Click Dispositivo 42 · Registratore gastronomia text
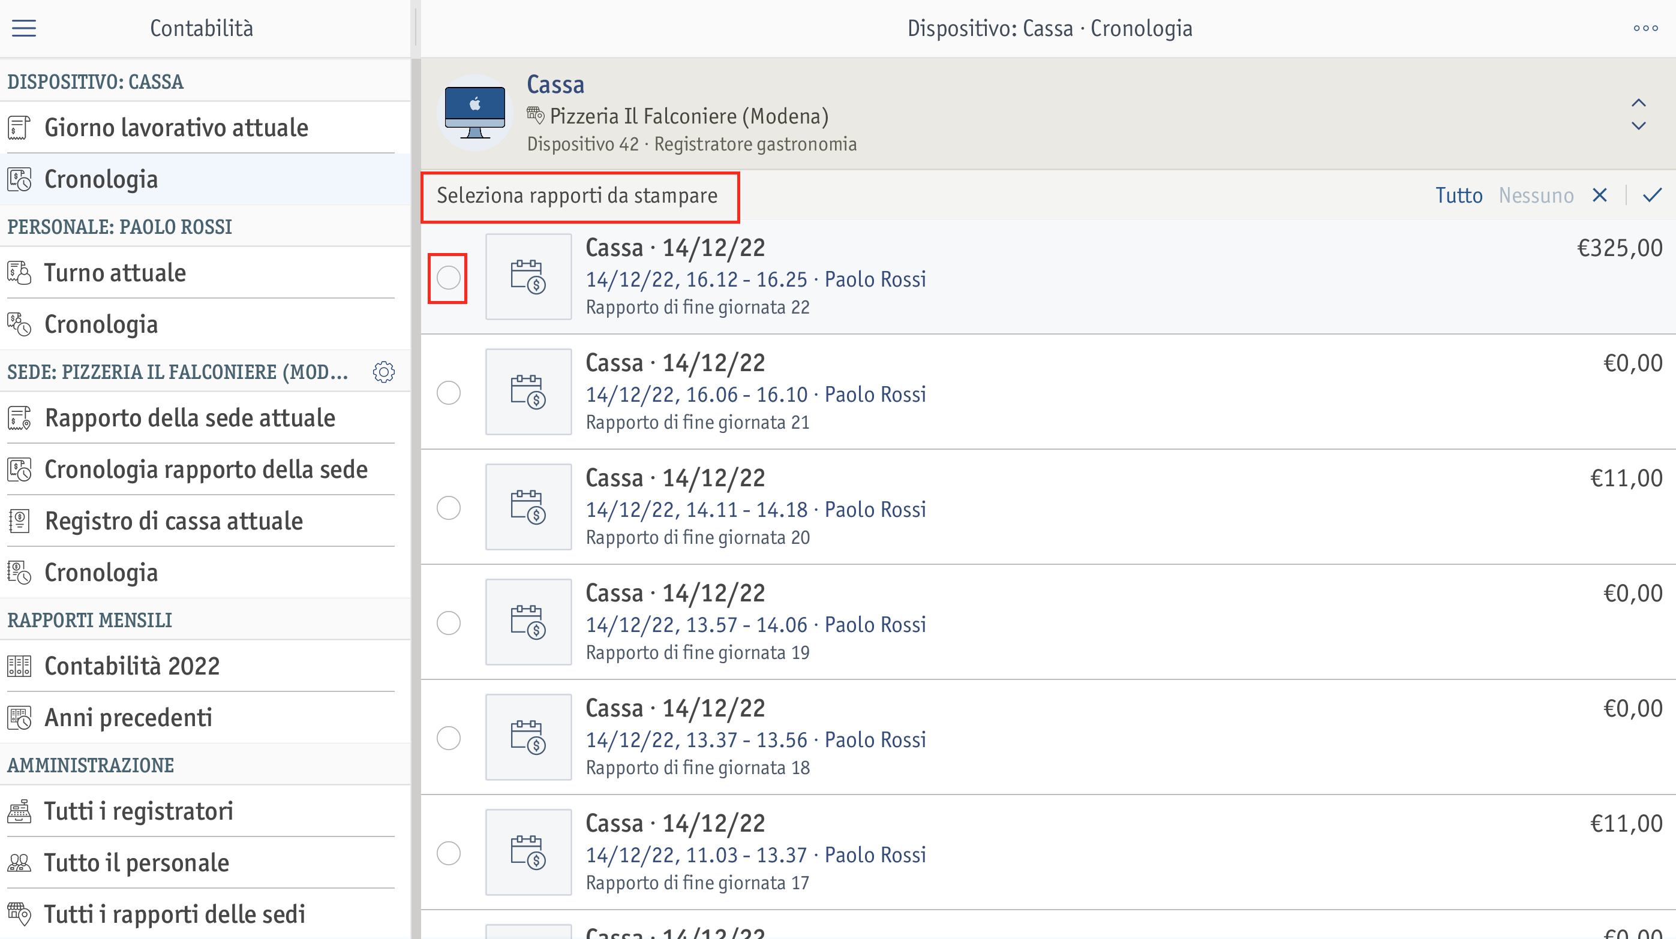The height and width of the screenshot is (939, 1676). [x=692, y=144]
